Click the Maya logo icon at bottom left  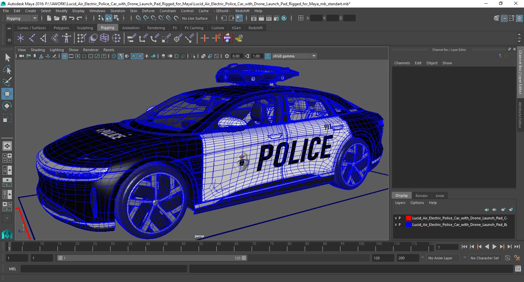coord(7,234)
